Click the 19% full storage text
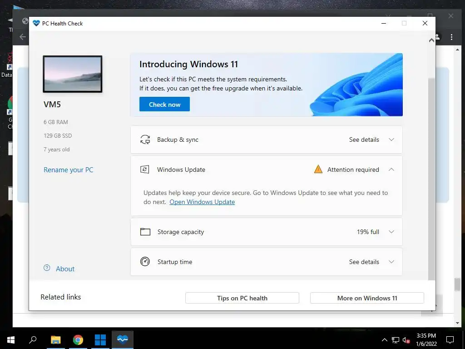The width and height of the screenshot is (465, 349). [x=368, y=232]
